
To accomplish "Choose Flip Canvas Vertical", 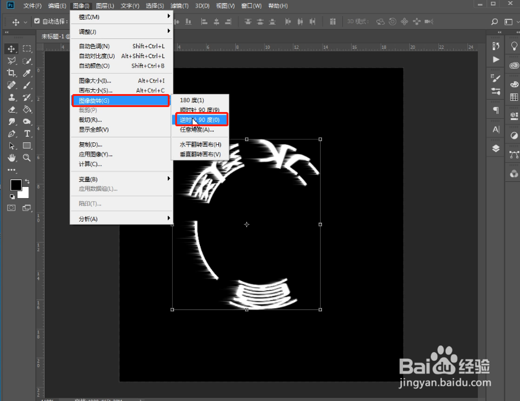I will (x=200, y=154).
